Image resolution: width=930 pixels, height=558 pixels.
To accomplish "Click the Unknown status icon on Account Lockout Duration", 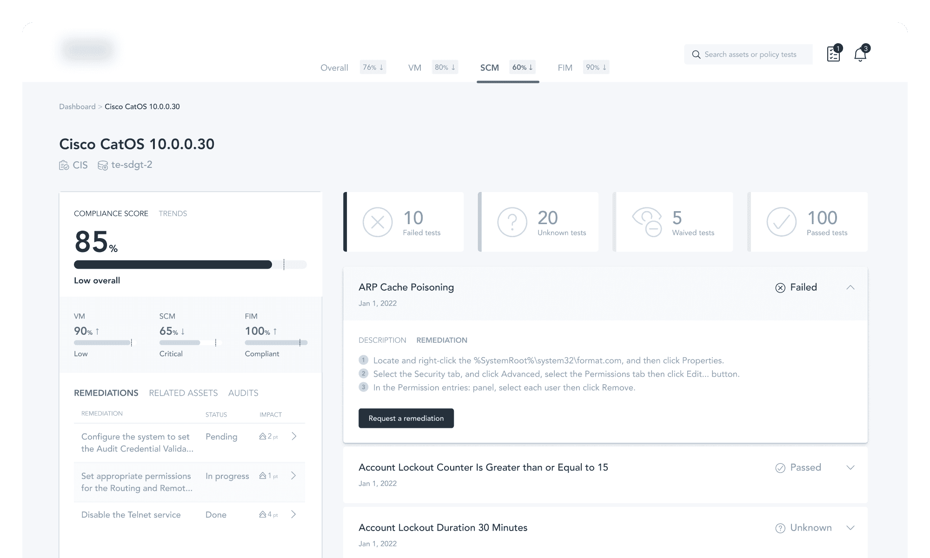I will coord(780,528).
